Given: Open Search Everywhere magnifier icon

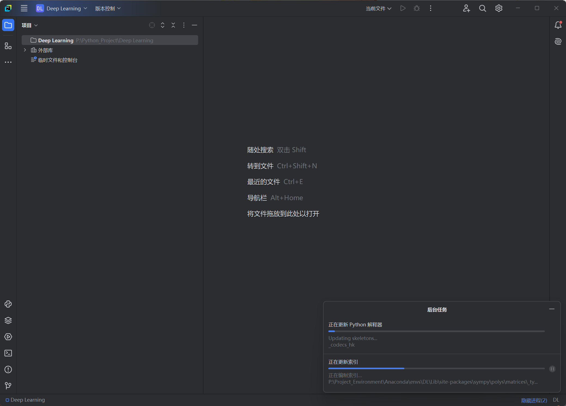Looking at the screenshot, I should 482,8.
